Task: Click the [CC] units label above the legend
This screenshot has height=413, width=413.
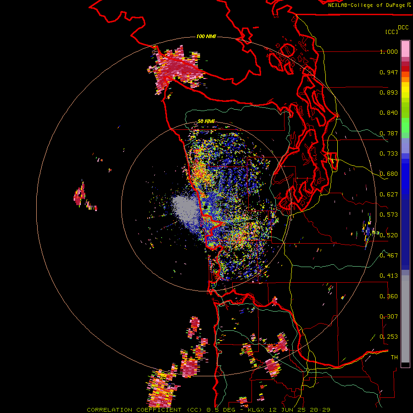Action: coord(391,32)
